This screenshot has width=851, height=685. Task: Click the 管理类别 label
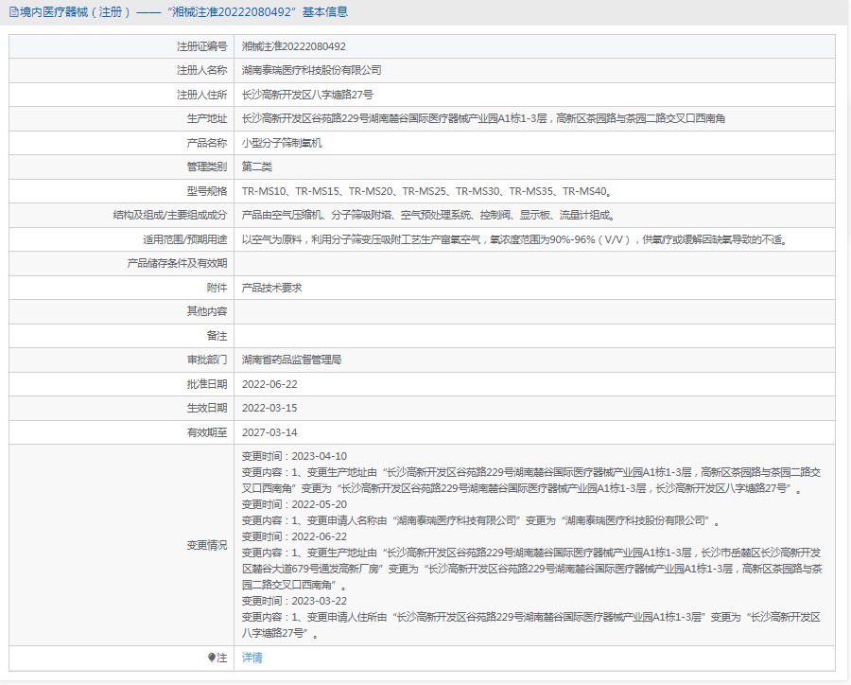tap(207, 167)
